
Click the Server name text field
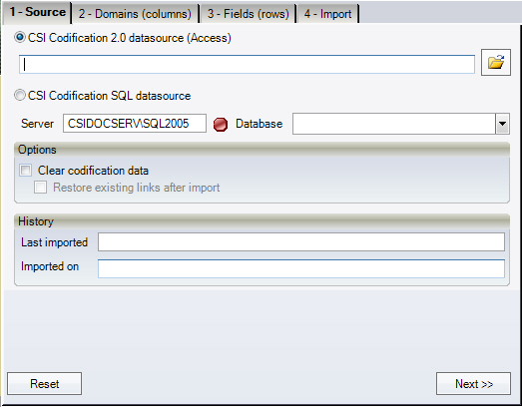click(135, 124)
